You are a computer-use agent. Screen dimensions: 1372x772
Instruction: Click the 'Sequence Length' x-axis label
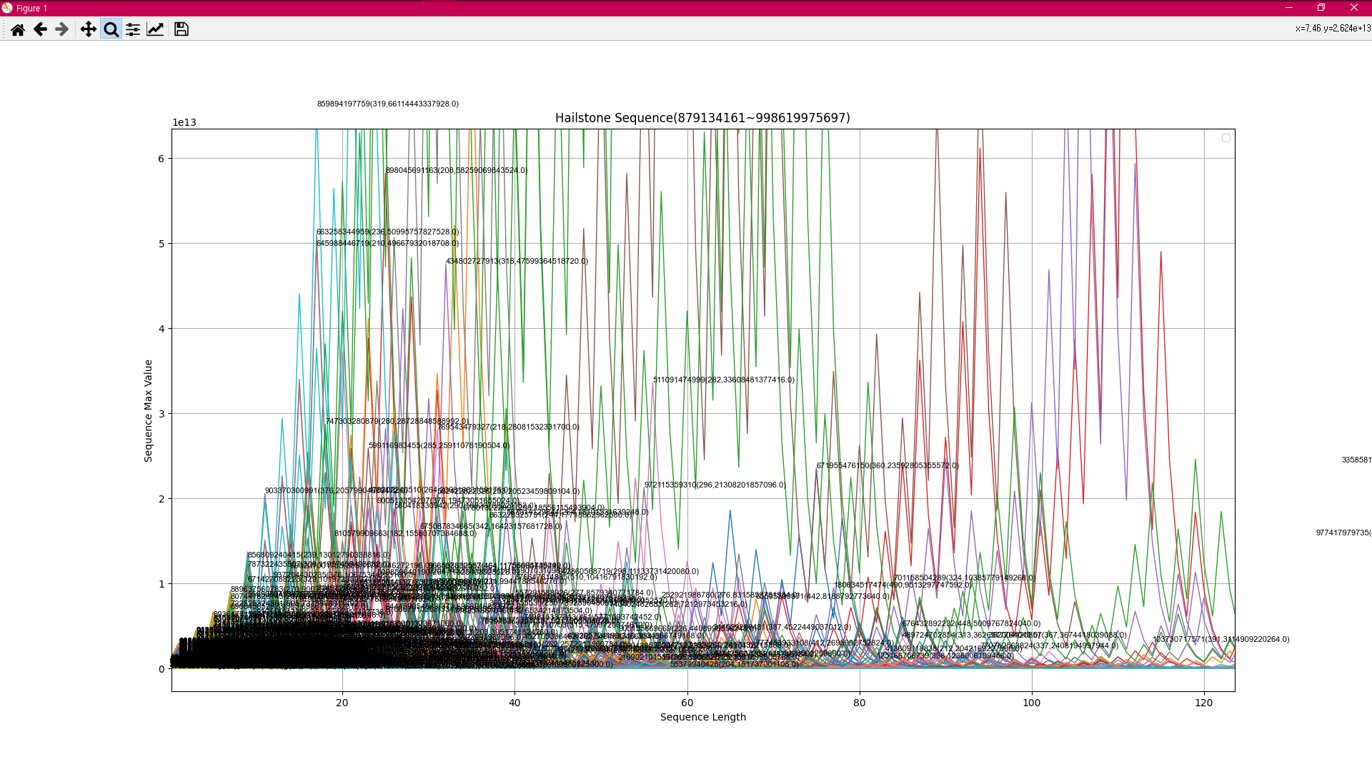pyautogui.click(x=703, y=717)
